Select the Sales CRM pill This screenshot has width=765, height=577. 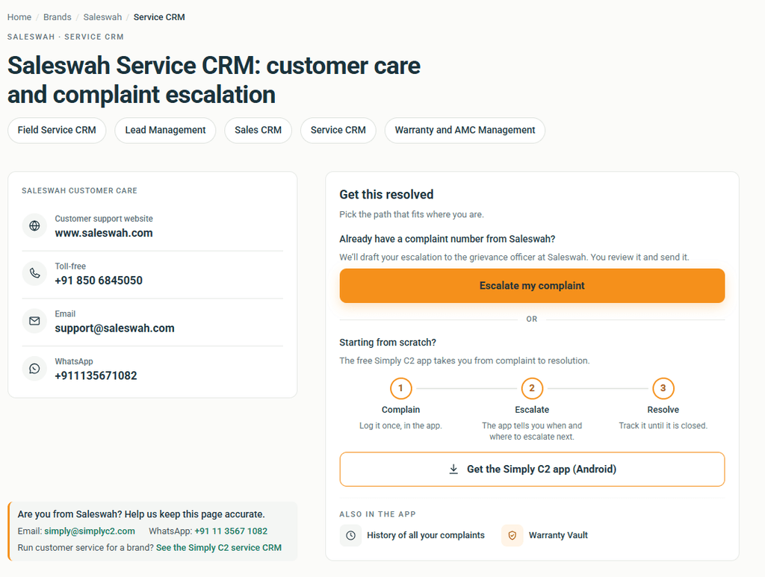pyautogui.click(x=258, y=130)
